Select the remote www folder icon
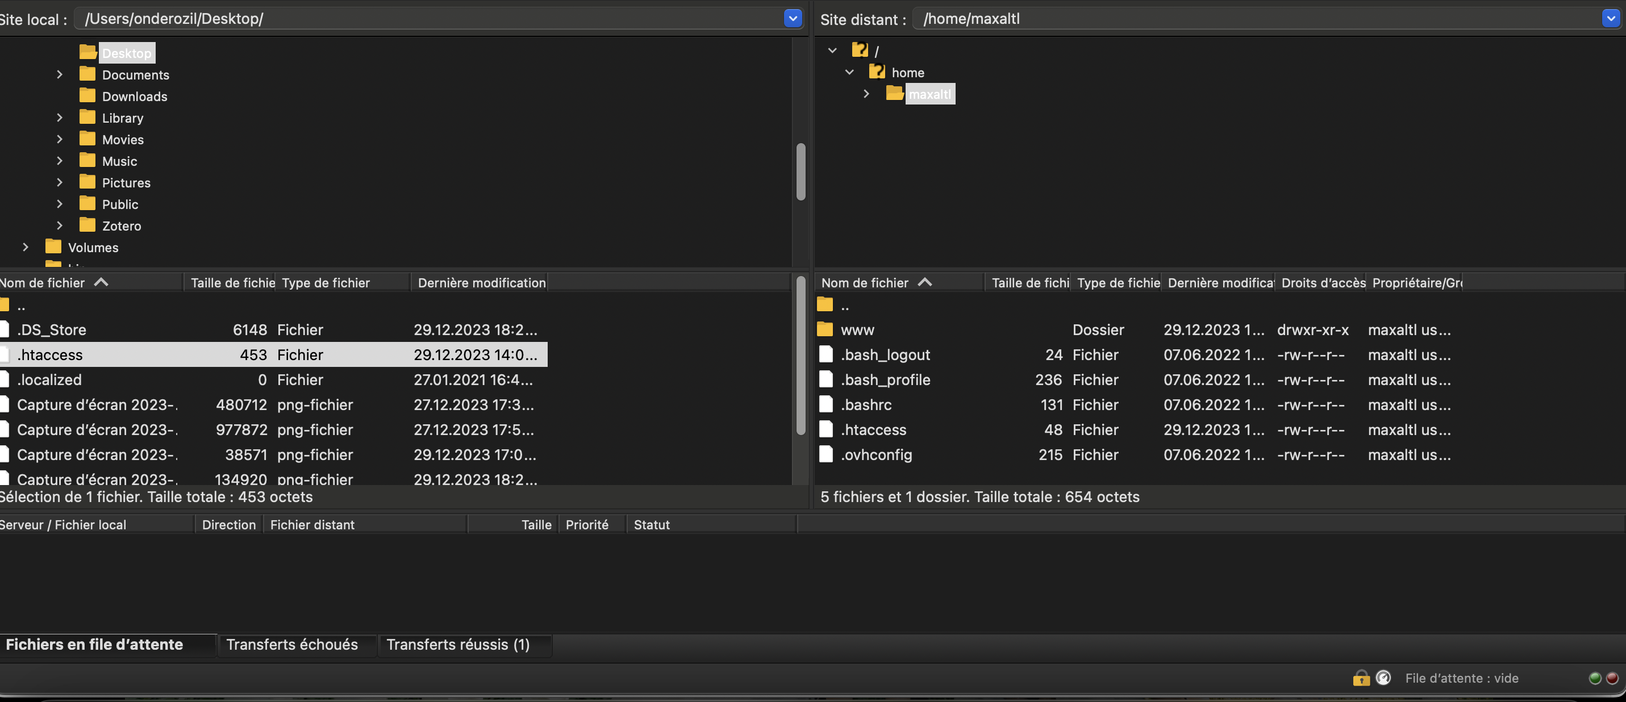The width and height of the screenshot is (1626, 702). [825, 329]
